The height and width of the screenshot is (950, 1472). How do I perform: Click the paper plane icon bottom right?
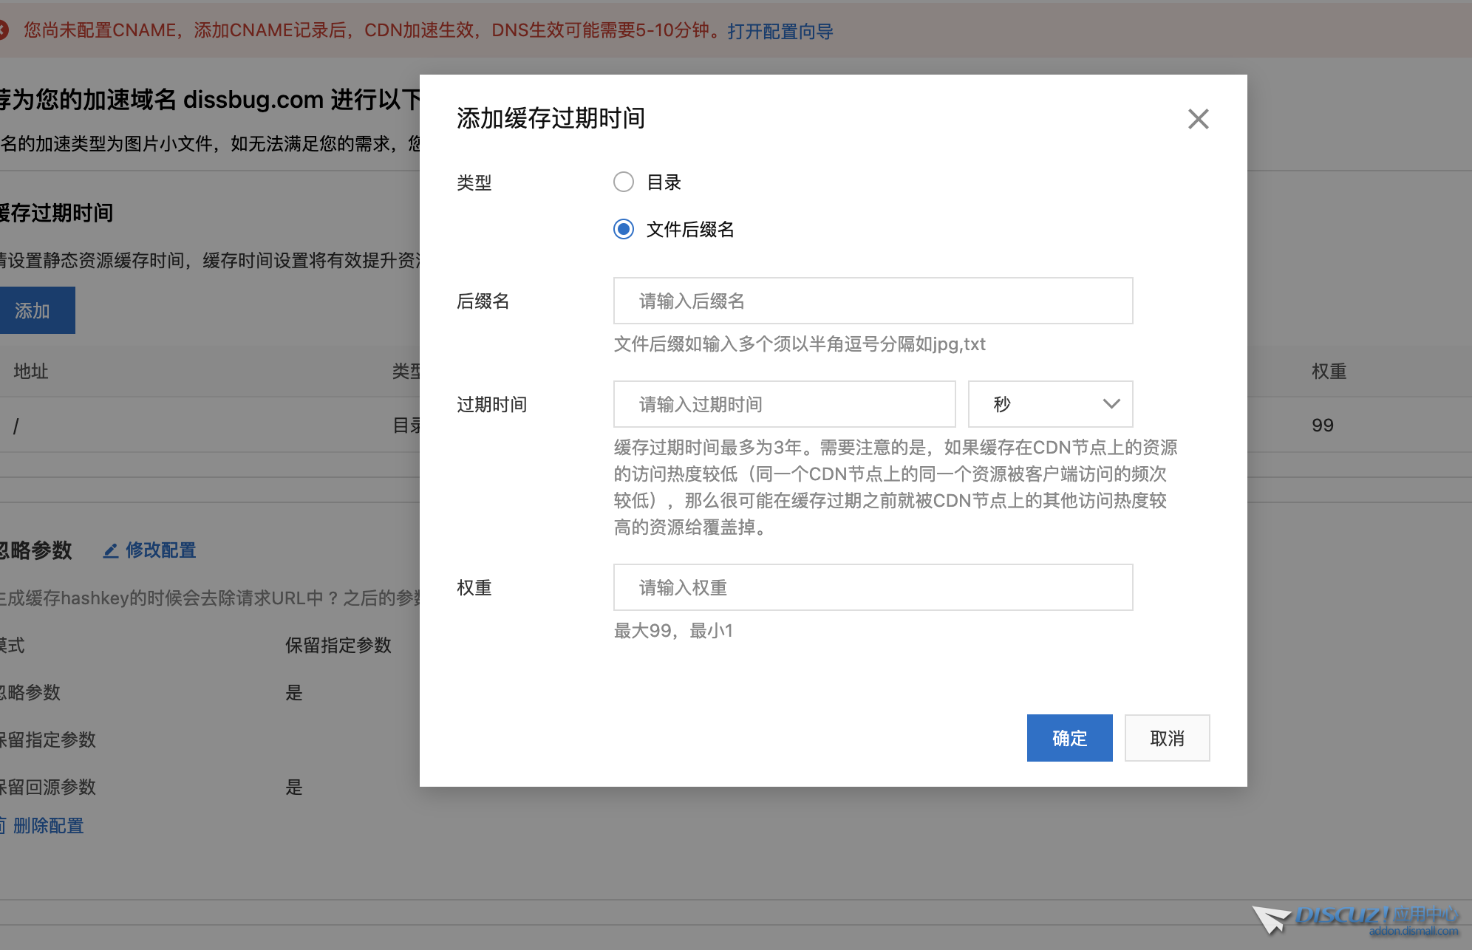click(1270, 920)
